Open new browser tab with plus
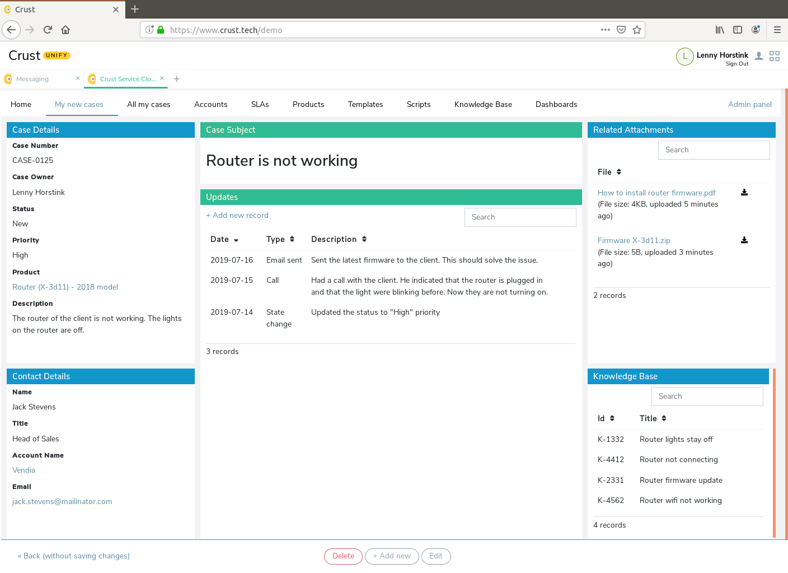This screenshot has height=573, width=788. [x=135, y=9]
